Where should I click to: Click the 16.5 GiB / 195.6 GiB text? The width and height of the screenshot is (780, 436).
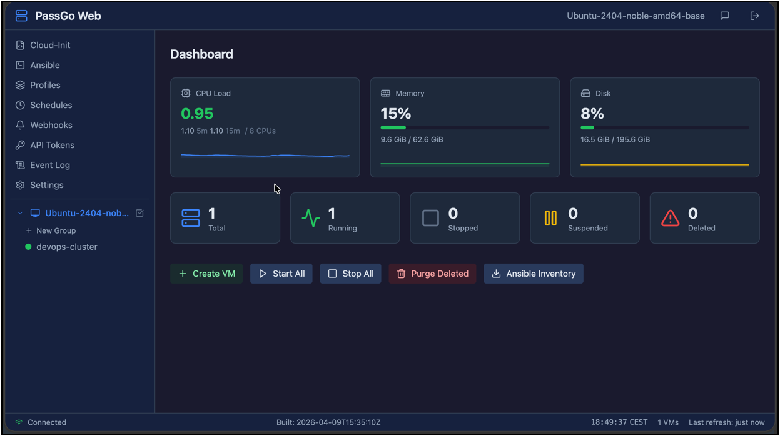(x=615, y=139)
